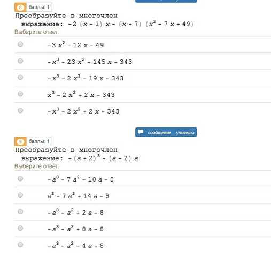Click the answer text −x³ − 2x² − 19x − 343
This screenshot has height=257, width=271.
point(86,78)
